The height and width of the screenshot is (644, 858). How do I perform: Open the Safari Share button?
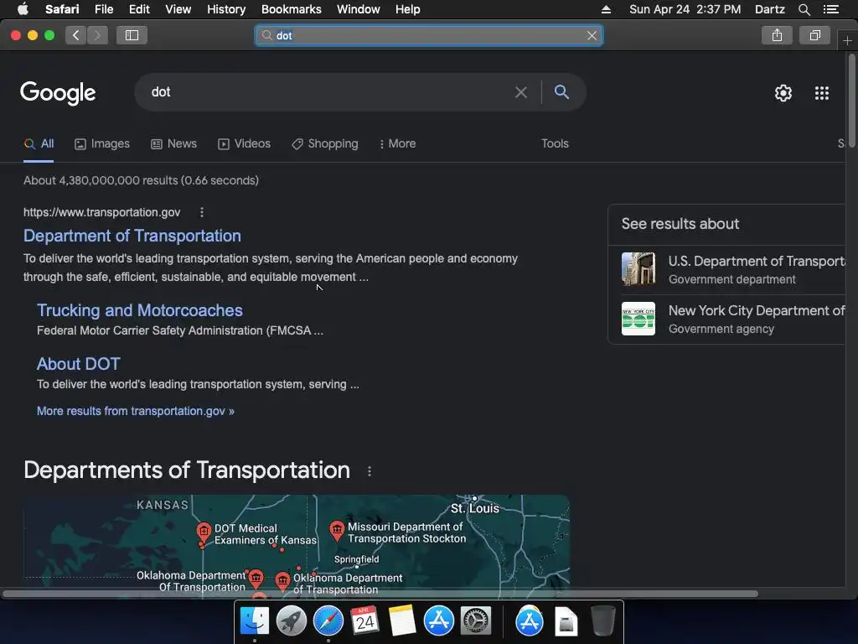click(777, 35)
